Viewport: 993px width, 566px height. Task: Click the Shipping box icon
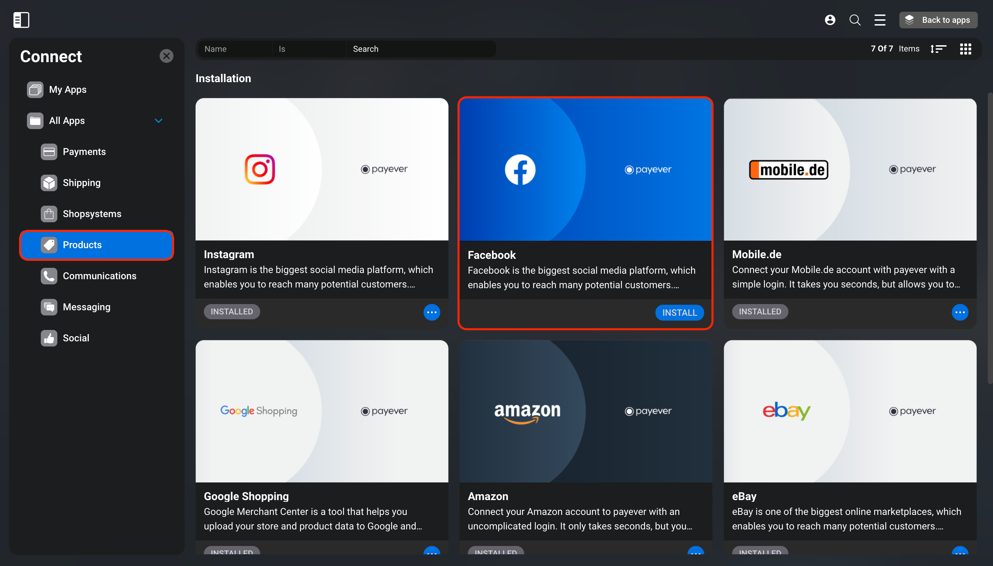(49, 183)
